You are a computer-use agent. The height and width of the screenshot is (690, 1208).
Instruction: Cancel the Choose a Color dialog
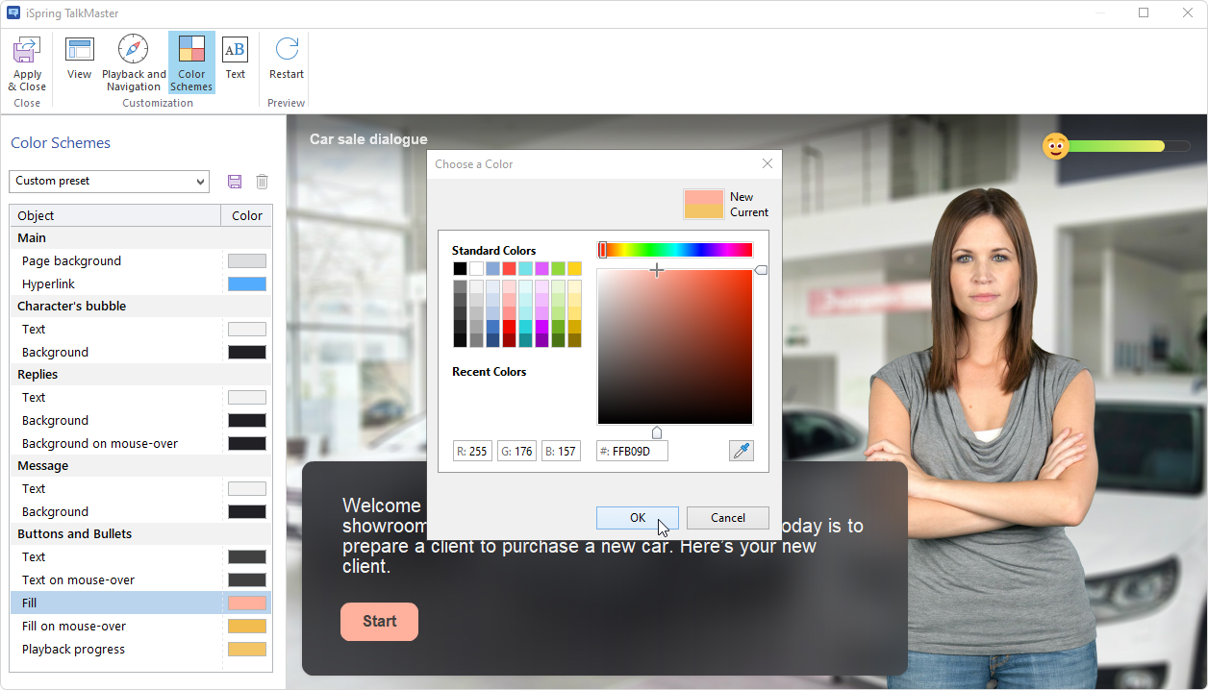[x=727, y=517]
